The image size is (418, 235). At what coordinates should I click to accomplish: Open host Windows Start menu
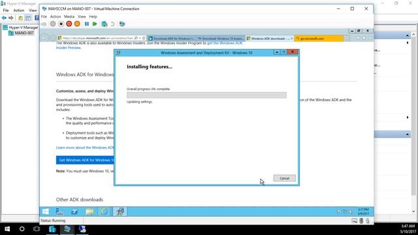pos(7,229)
